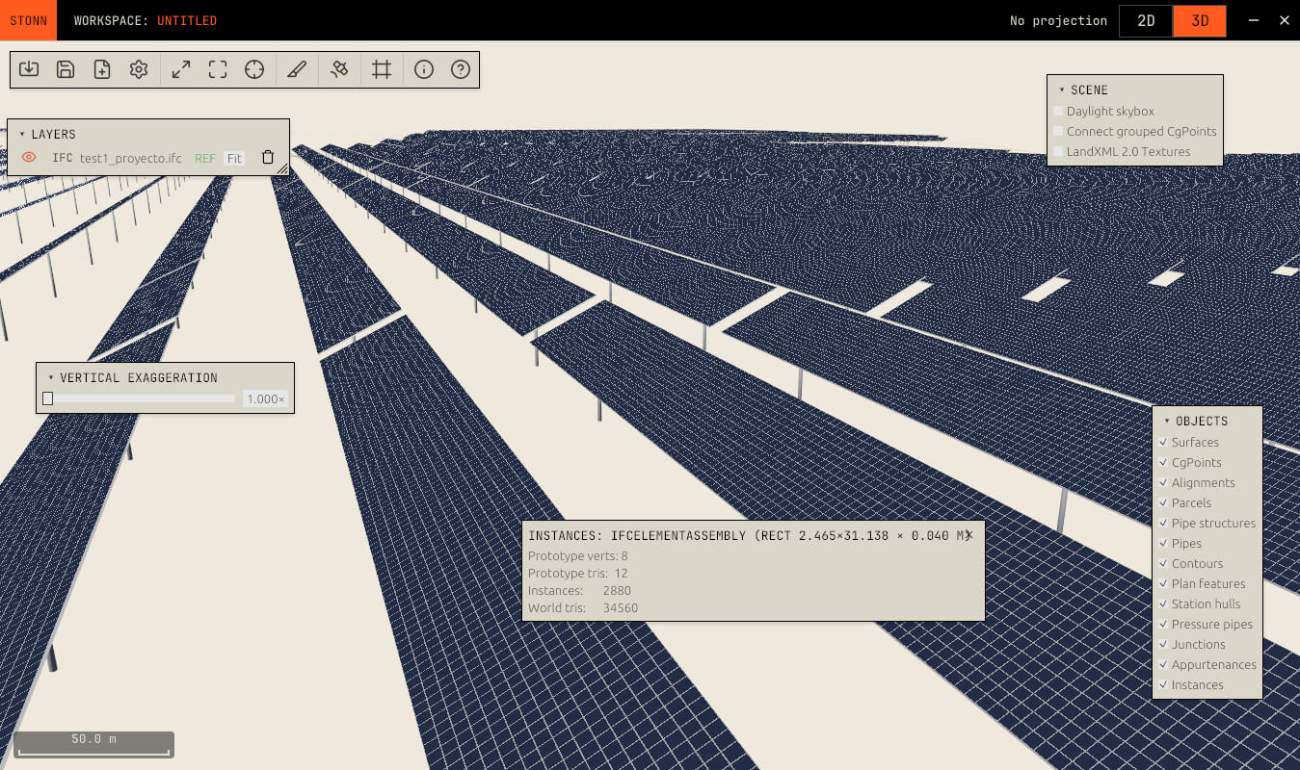Collapse the Scene panel triangle
Image resolution: width=1300 pixels, height=770 pixels.
pos(1062,90)
